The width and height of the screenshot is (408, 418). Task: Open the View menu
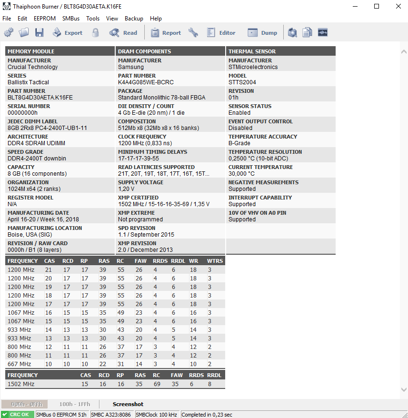click(x=112, y=19)
